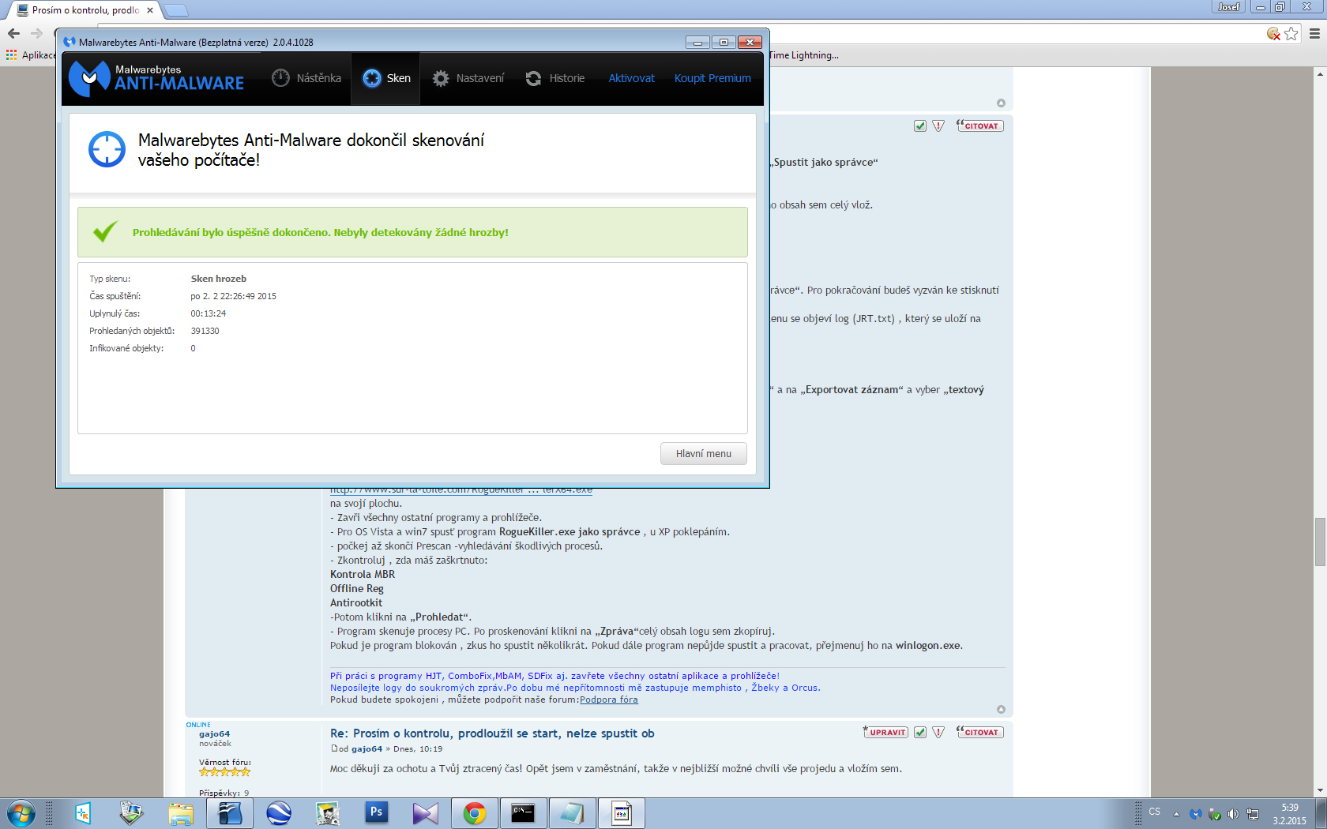This screenshot has width=1327, height=829.
Task: Click the blue scan target icon beside the heading
Action: coord(107,149)
